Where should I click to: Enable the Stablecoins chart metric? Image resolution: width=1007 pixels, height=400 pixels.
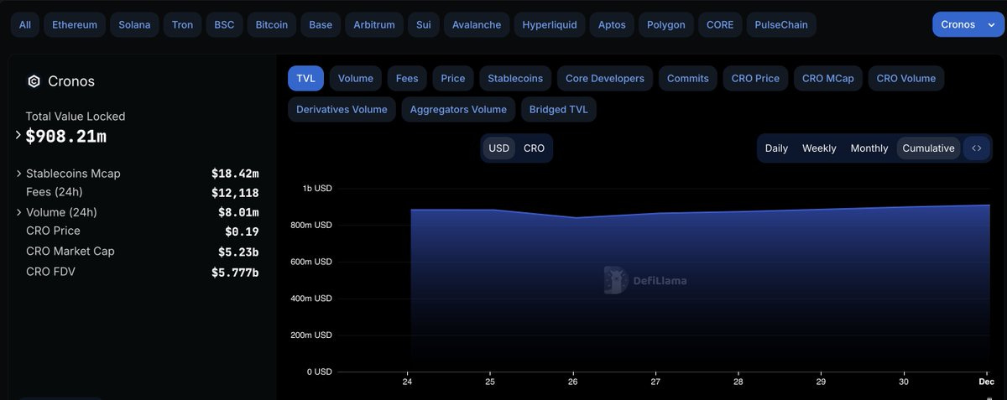click(515, 78)
